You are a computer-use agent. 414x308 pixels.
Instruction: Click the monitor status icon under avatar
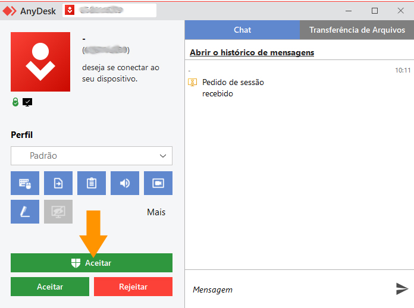click(x=27, y=102)
